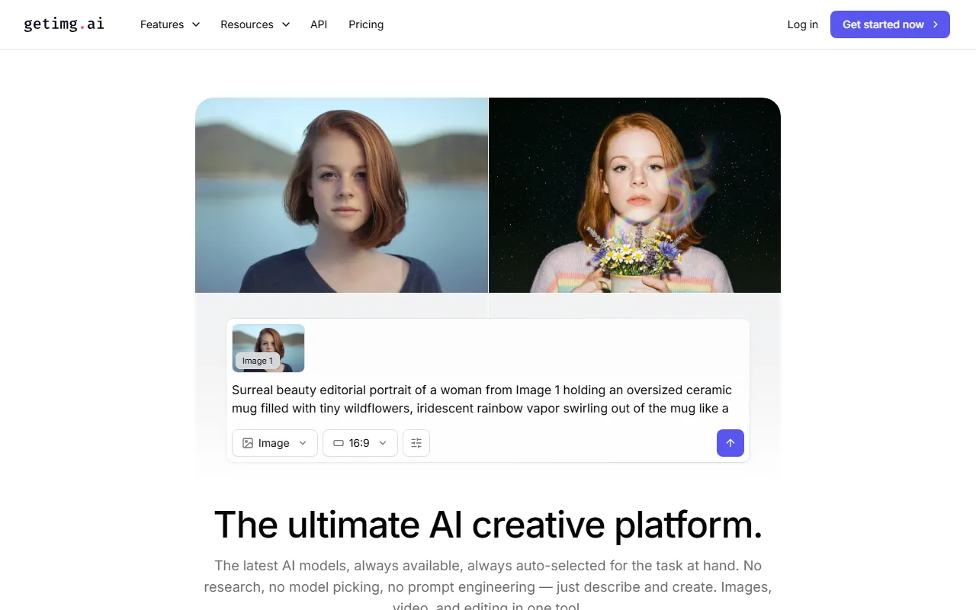Image resolution: width=976 pixels, height=610 pixels.
Task: Click the generated wildflower mug portrait
Action: [634, 194]
